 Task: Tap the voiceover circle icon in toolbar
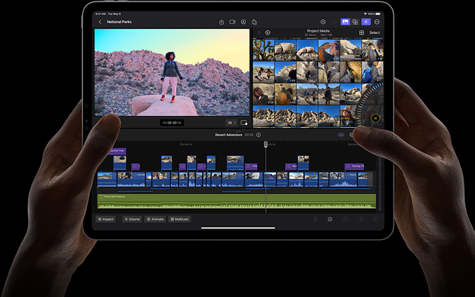(243, 22)
